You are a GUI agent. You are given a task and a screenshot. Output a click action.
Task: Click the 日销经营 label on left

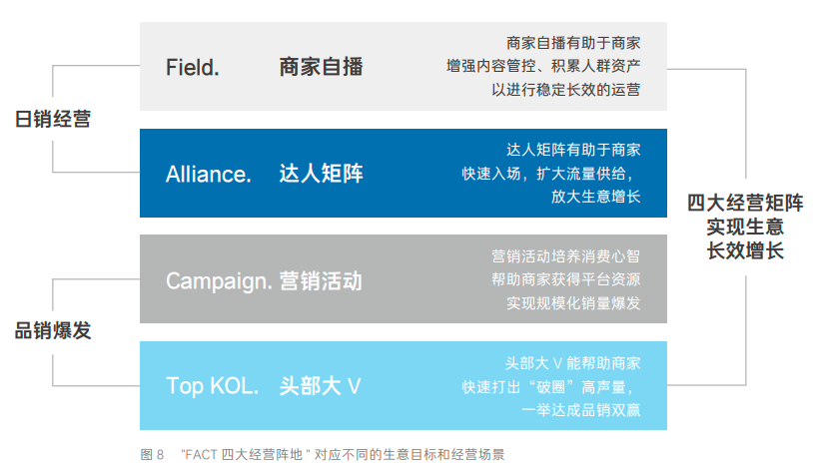(x=53, y=119)
